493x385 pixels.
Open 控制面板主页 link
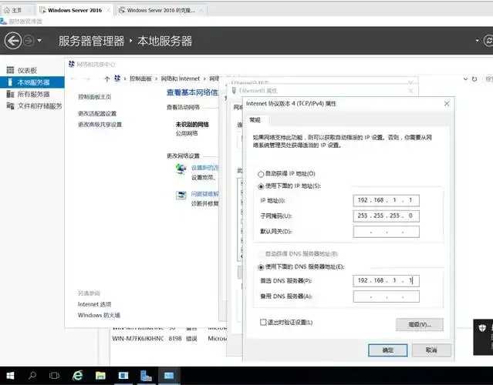(95, 97)
